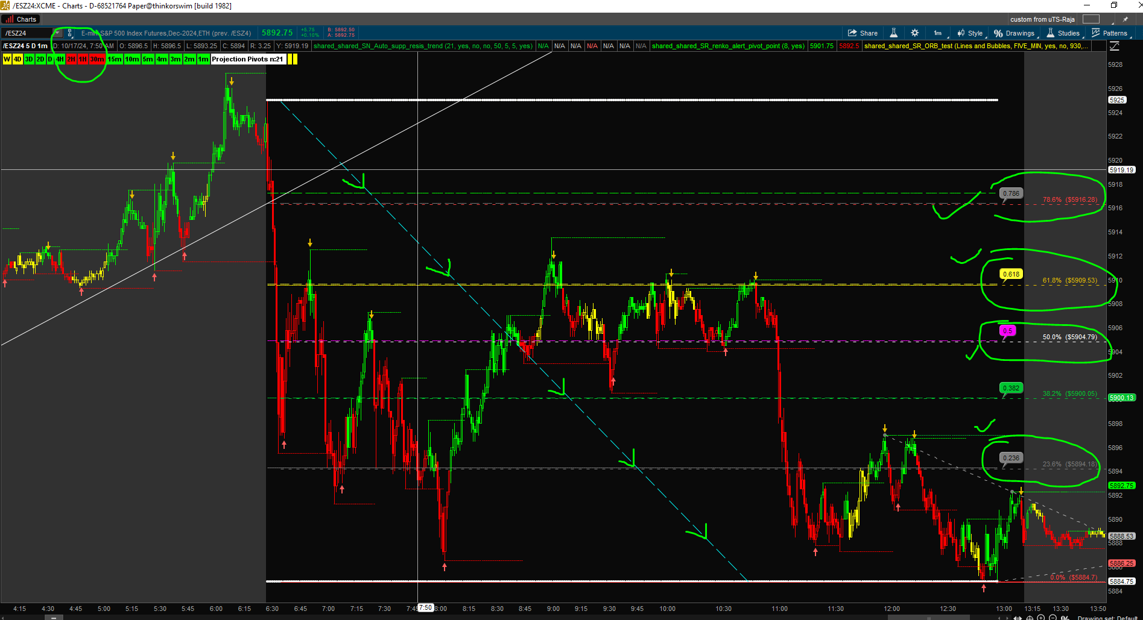Click the pin icon in top bar

[x=1125, y=19]
